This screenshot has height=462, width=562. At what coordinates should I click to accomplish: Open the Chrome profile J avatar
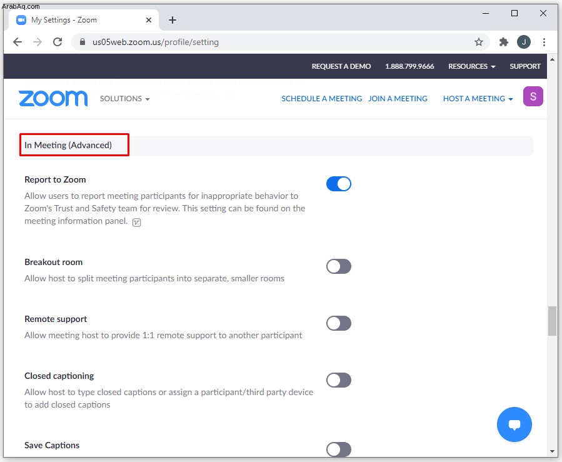pos(524,42)
